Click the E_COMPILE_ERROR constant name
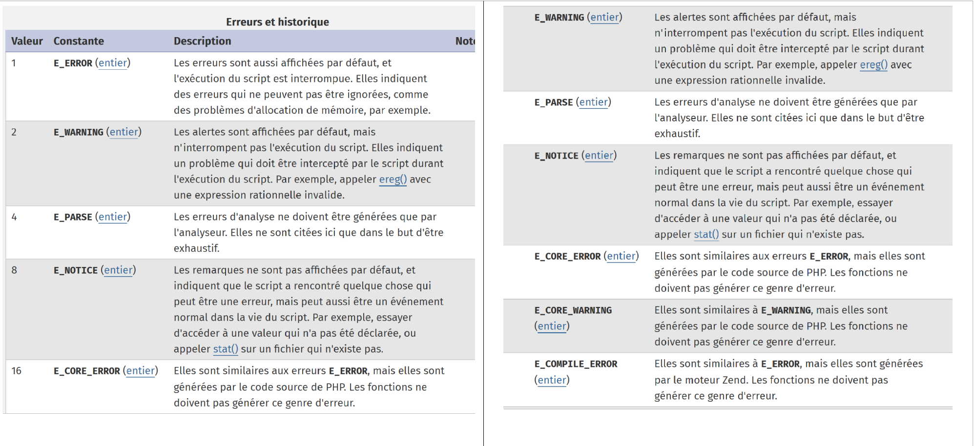Viewport: 974px width, 446px height. [x=576, y=364]
